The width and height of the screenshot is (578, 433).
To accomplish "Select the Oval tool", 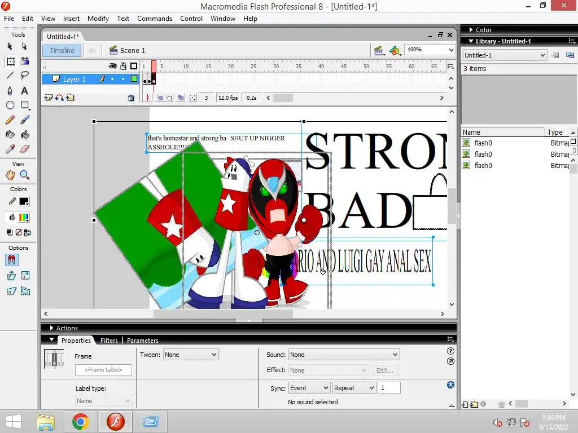I will [10, 105].
